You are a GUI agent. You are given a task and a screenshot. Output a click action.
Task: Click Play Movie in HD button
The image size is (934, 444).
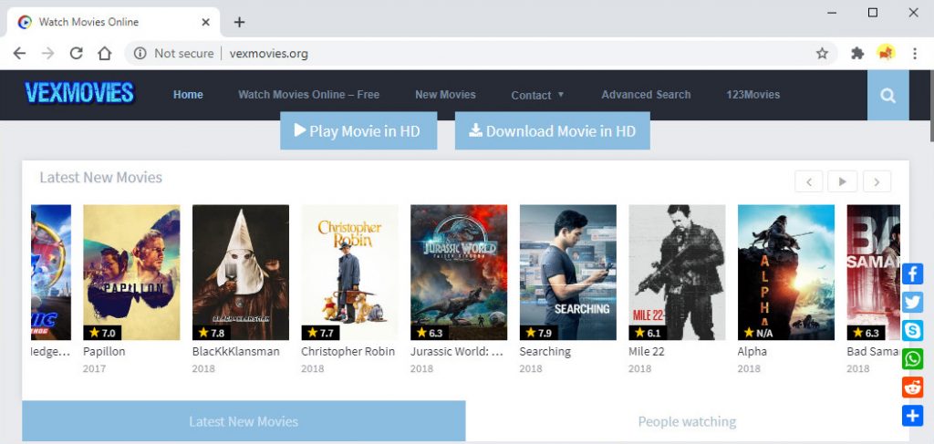pyautogui.click(x=358, y=131)
